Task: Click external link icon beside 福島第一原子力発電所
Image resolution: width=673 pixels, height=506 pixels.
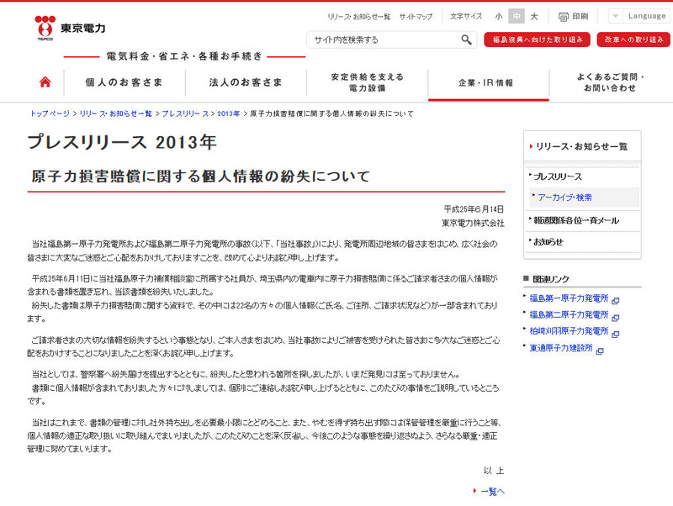Action: tap(615, 300)
